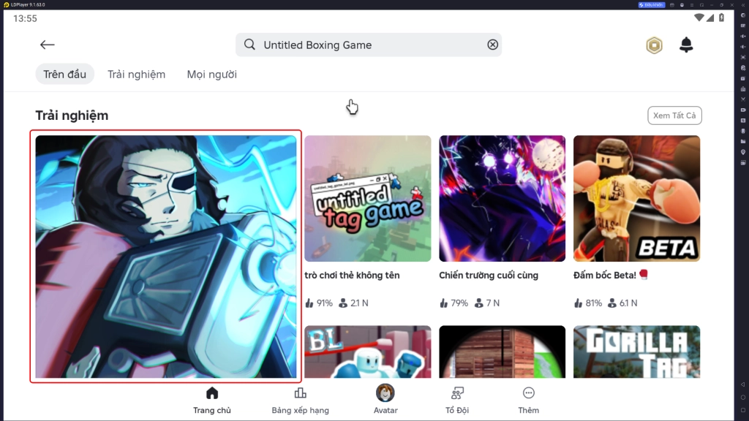Screen dimensions: 749x421
Task: Focus the Untitled Boxing Game search field
Action: pos(369,45)
